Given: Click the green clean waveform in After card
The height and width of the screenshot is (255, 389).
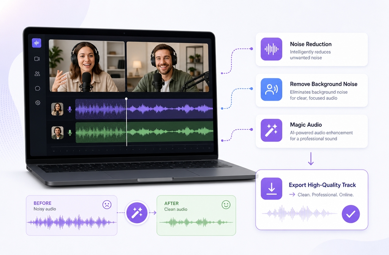Looking at the screenshot, I should [x=196, y=222].
